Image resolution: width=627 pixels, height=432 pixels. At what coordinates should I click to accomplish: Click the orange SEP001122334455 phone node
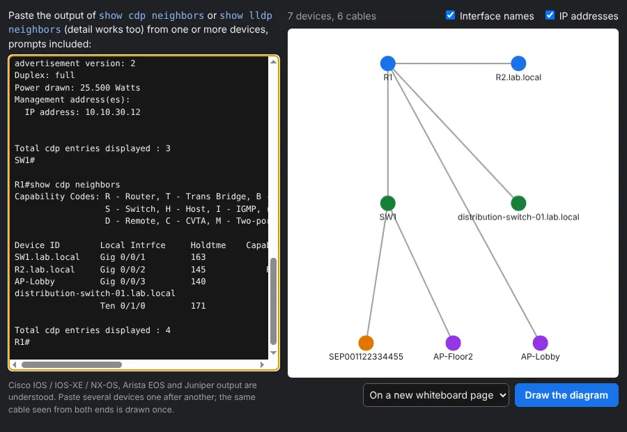(x=366, y=343)
